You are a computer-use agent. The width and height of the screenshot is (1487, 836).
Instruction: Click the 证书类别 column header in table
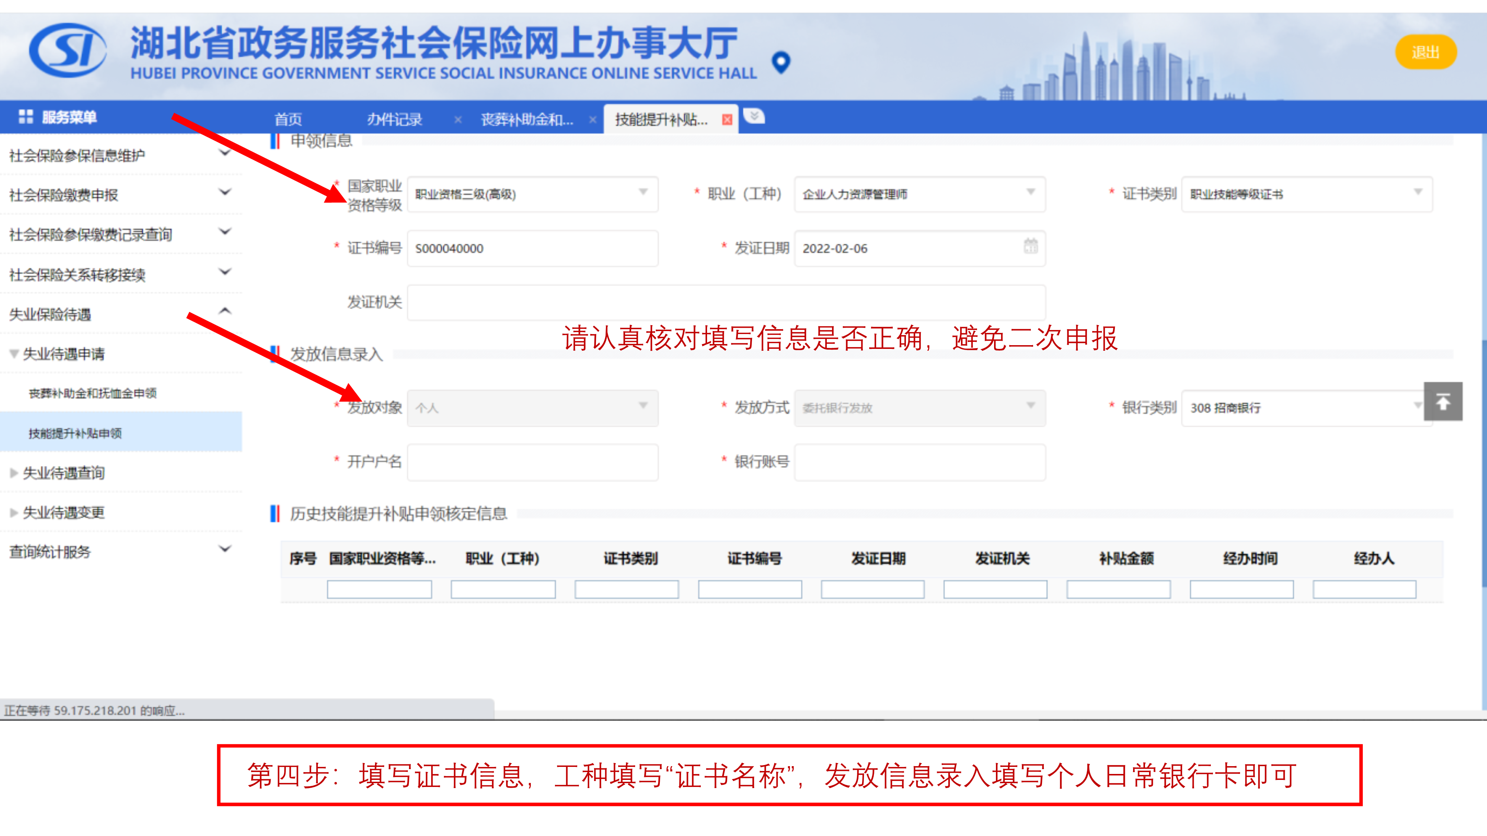tap(630, 558)
